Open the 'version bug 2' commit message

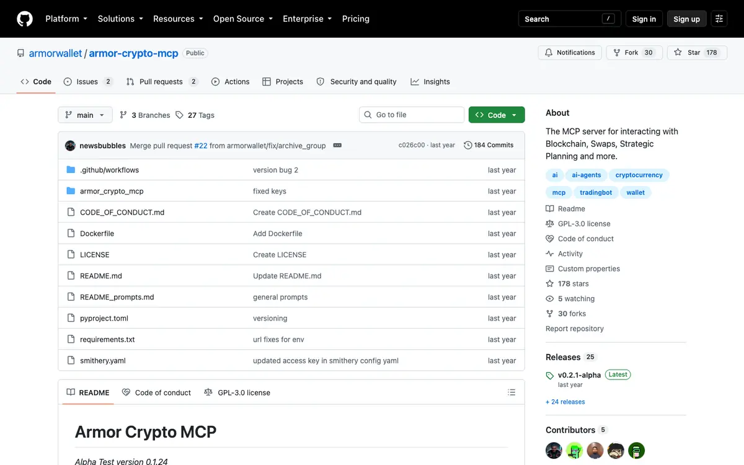(275, 170)
